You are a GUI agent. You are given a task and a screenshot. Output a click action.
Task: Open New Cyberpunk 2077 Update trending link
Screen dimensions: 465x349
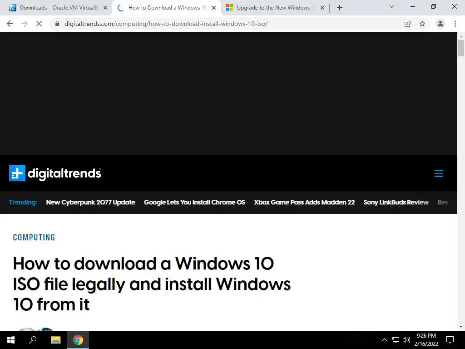coord(90,202)
